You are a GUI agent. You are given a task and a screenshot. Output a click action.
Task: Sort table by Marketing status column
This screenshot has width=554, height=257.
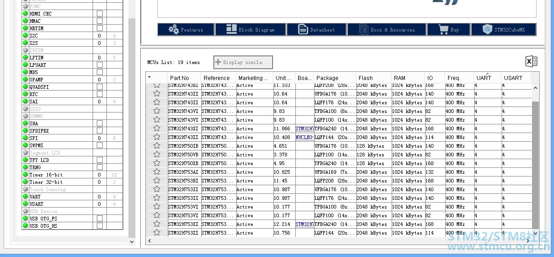pyautogui.click(x=254, y=78)
